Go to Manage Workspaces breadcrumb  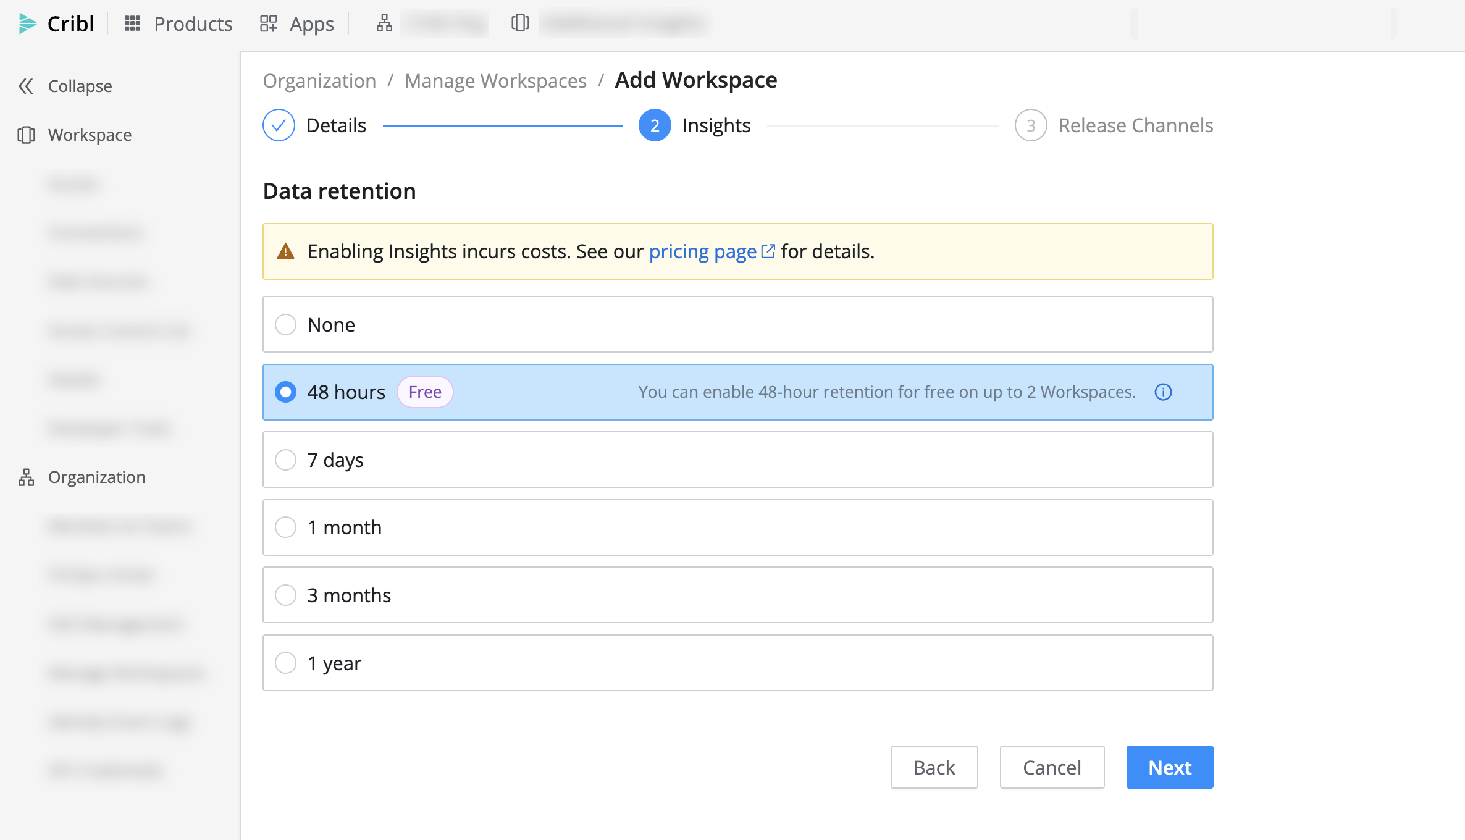495,81
